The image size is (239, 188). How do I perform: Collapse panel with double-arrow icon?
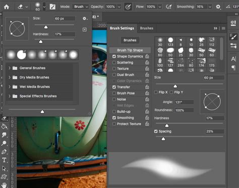coord(215,28)
